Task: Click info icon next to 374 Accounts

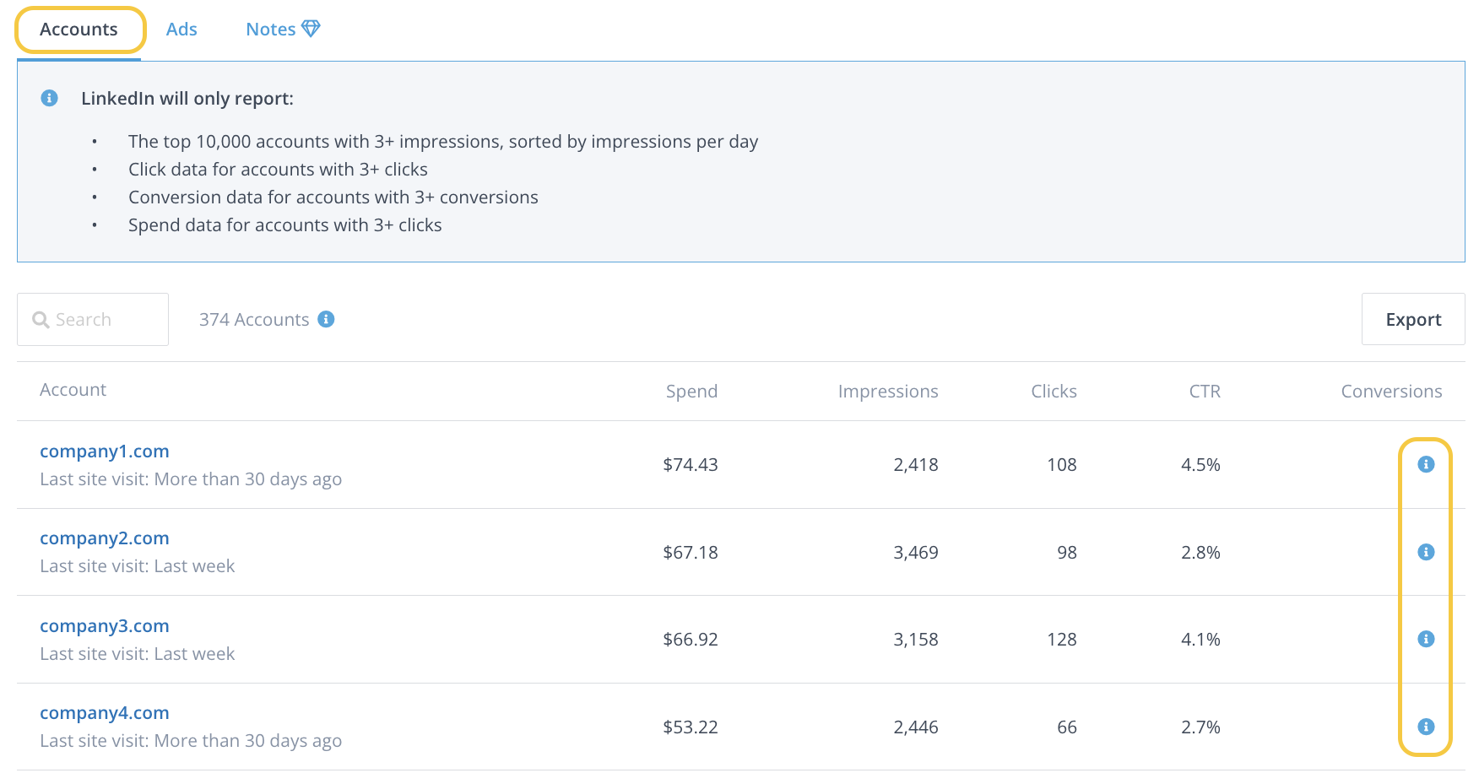Action: (326, 319)
